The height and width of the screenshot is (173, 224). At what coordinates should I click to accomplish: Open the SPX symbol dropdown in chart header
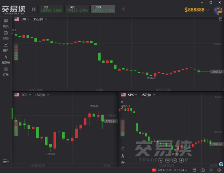[132, 95]
